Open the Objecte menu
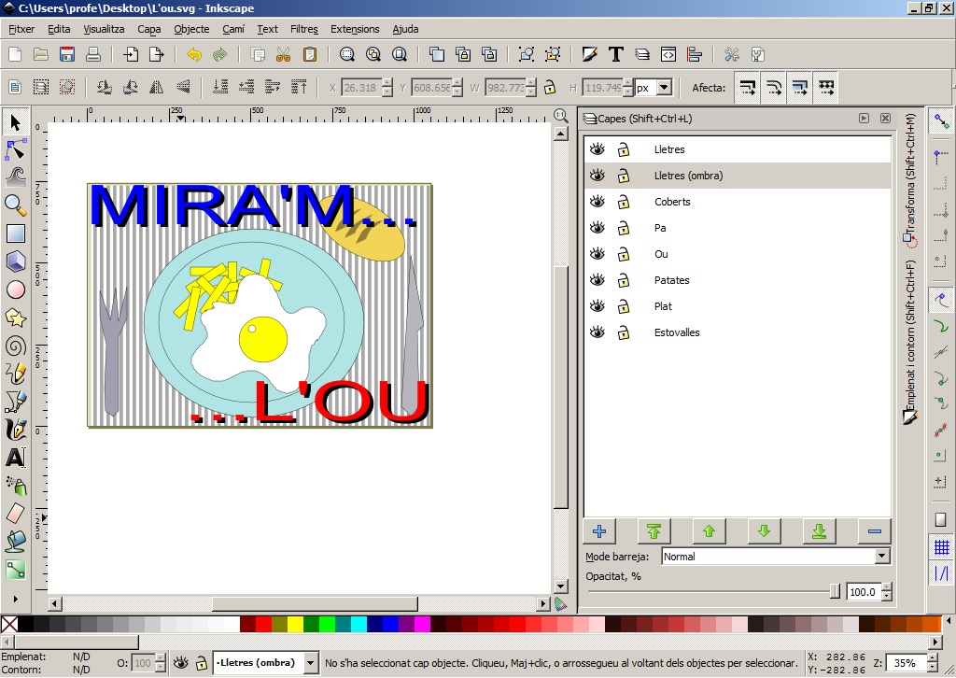956x678 pixels. [191, 29]
